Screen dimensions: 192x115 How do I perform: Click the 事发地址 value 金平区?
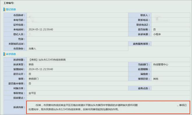pyautogui.click(x=32, y=93)
